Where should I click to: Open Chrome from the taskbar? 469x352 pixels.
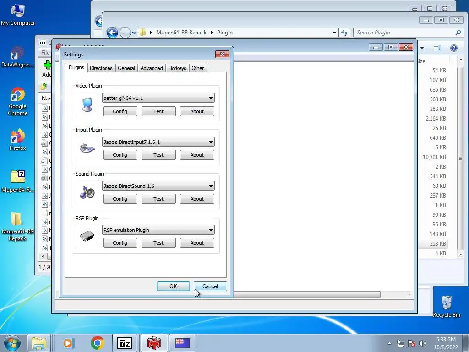(x=97, y=343)
